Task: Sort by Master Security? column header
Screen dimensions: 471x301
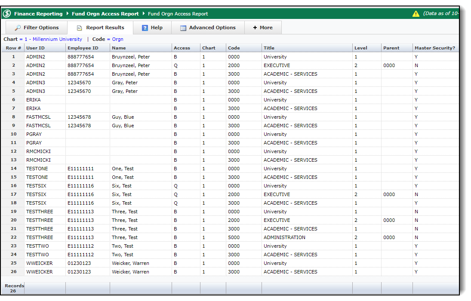Action: tap(434, 48)
